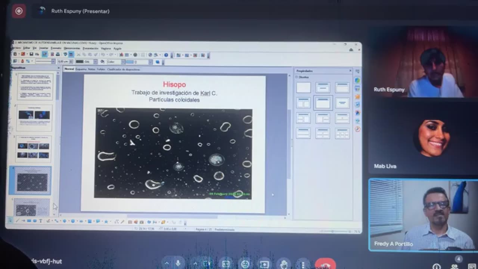This screenshot has width=478, height=269.
Task: Open sidebar Properties deck icon
Action: [357, 80]
